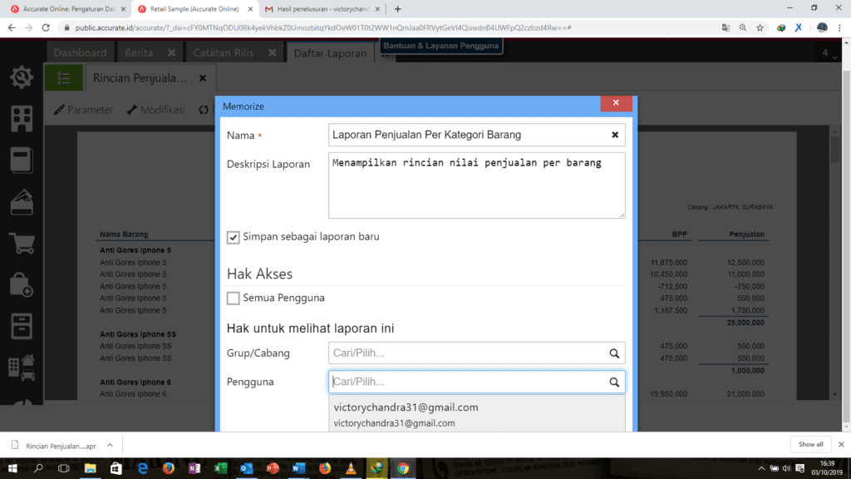Open the shopping cart sales module

click(22, 244)
